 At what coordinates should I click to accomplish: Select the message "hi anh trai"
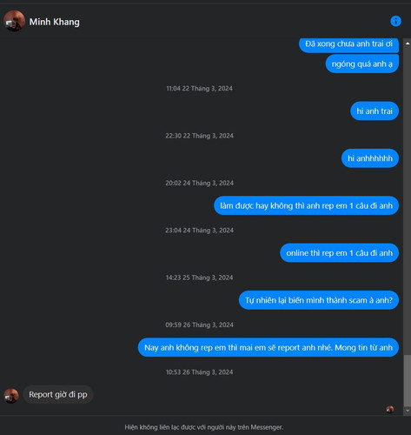(x=375, y=110)
